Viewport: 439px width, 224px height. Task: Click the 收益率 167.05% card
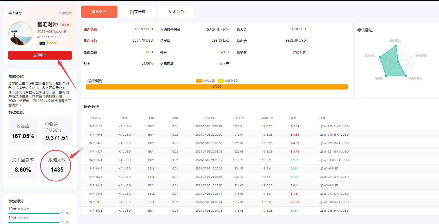point(23,131)
